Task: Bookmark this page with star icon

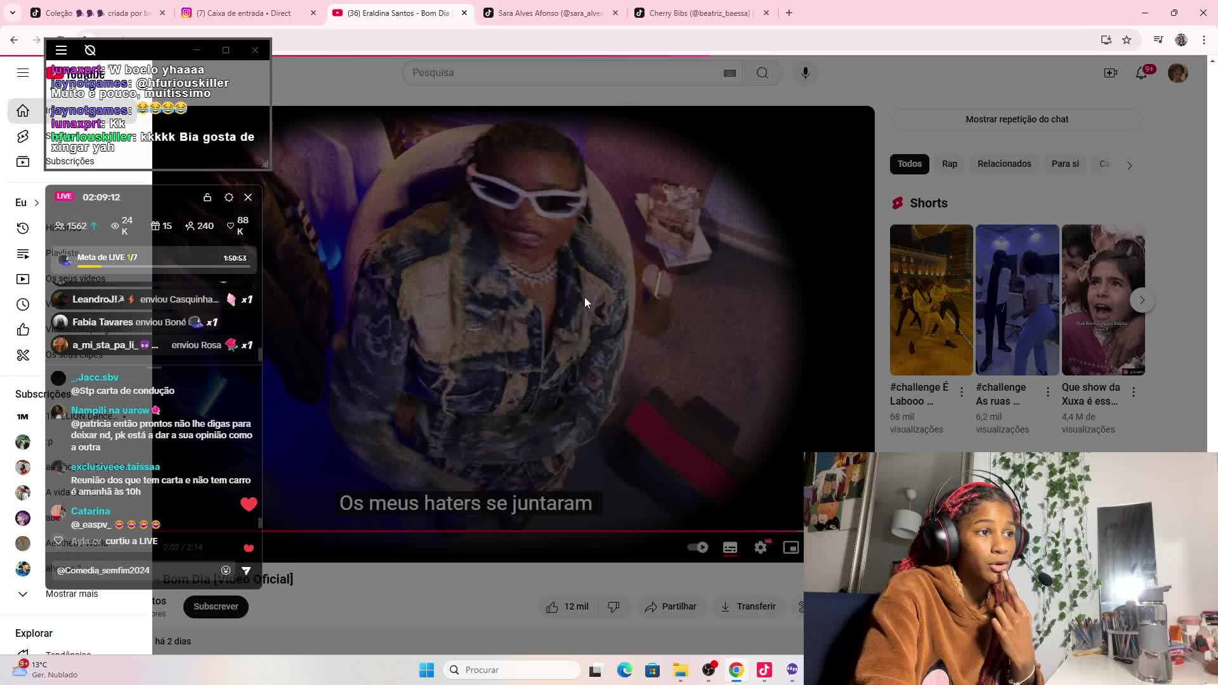Action: pyautogui.click(x=1127, y=40)
